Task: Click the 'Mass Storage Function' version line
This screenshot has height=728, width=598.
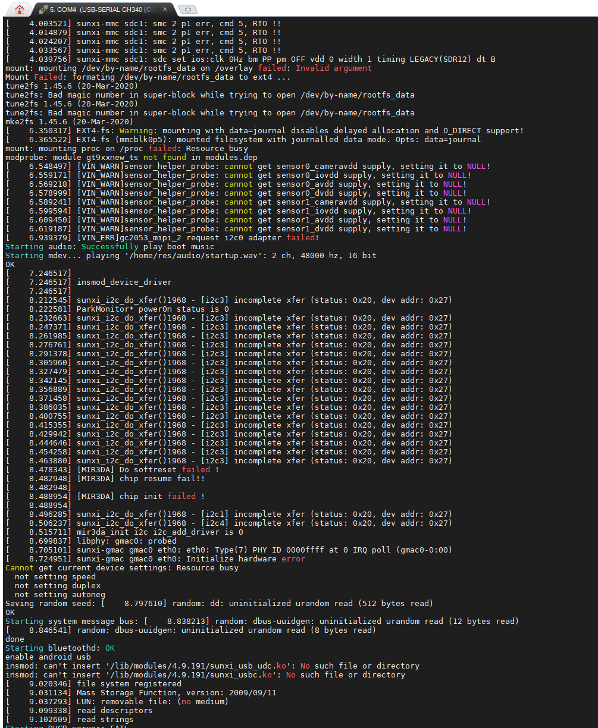Action: click(176, 693)
